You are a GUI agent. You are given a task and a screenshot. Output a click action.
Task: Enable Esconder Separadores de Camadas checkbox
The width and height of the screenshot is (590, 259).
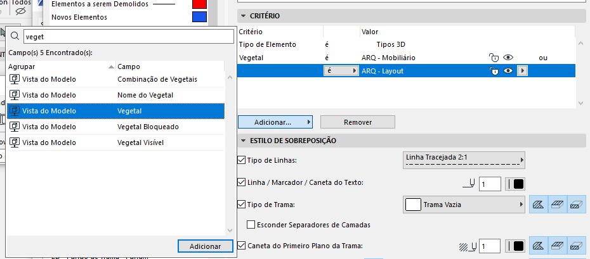(x=251, y=225)
